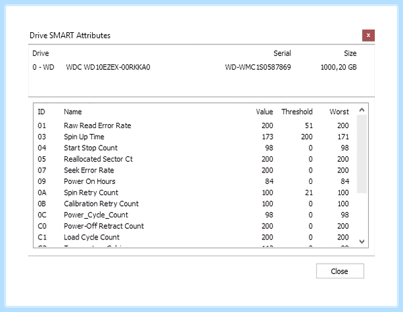The width and height of the screenshot is (403, 312).
Task: Click threshold value 51 for Raw Read Error Rate
Action: click(x=309, y=125)
